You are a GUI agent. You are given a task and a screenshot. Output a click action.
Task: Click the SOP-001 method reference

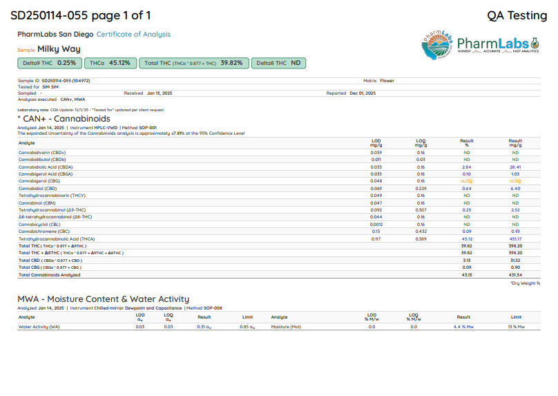click(148, 128)
